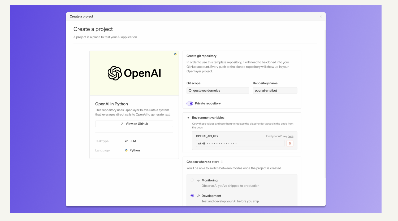Click the red trash icon beside API key
Image resolution: width=398 pixels, height=221 pixels.
point(290,143)
